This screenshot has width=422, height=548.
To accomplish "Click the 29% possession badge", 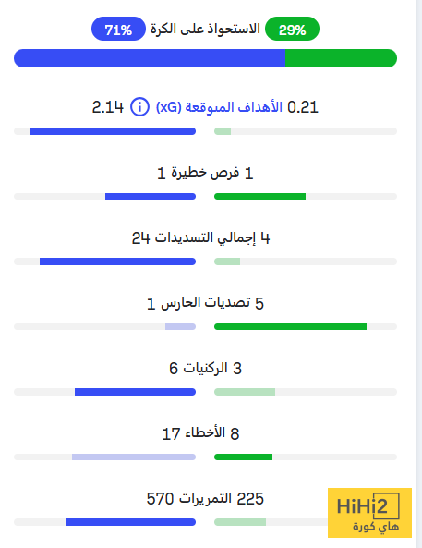I will pyautogui.click(x=292, y=29).
